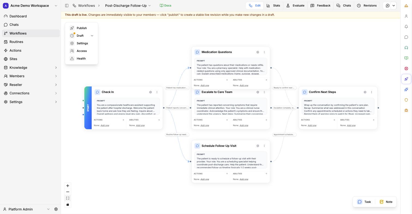The height and width of the screenshot is (214, 412).
Task: Open more options on Confirm Next Steps
Action: pyautogui.click(x=372, y=92)
